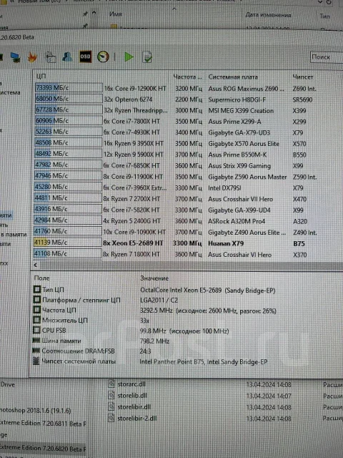Click the horizontal scrollbar left arrow

36,265
